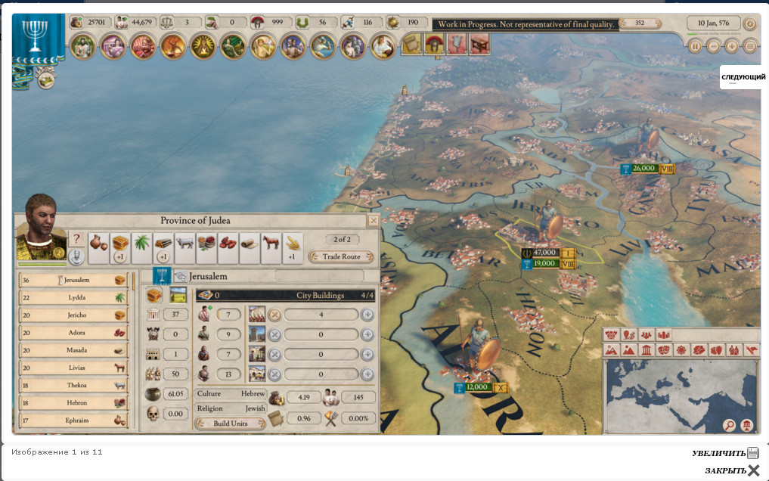The image size is (769, 481).
Task: Select Hebron in the city list
Action: click(x=74, y=403)
